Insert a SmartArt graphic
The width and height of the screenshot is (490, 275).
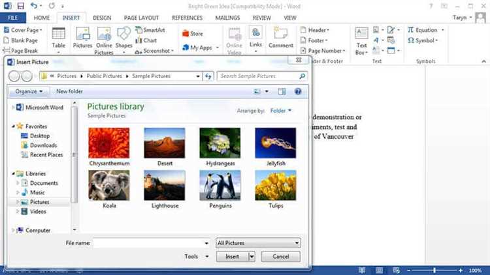pyautogui.click(x=150, y=30)
